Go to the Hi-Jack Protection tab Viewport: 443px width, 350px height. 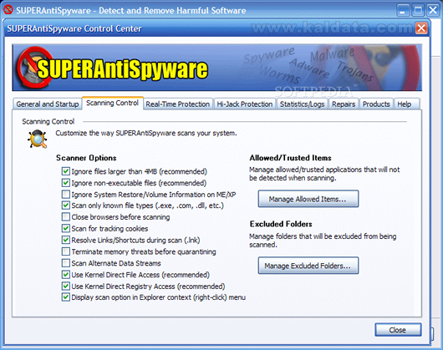[x=245, y=104]
